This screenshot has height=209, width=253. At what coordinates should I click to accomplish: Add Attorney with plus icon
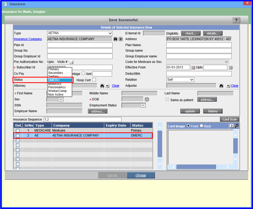pyautogui.click(x=107, y=86)
